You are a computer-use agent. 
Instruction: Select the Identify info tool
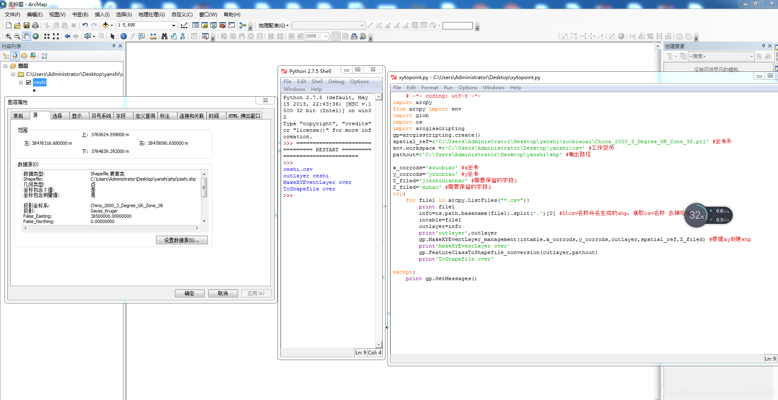[124, 36]
